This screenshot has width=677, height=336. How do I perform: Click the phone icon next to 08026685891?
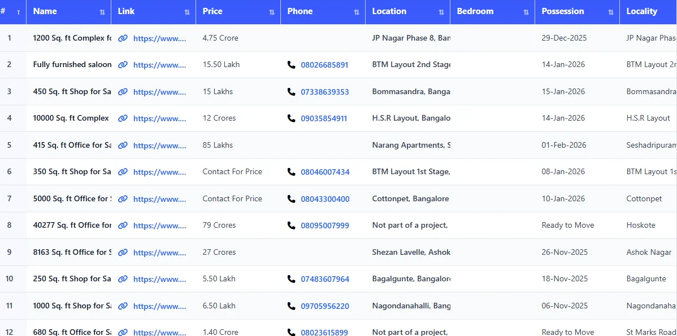pyautogui.click(x=291, y=65)
